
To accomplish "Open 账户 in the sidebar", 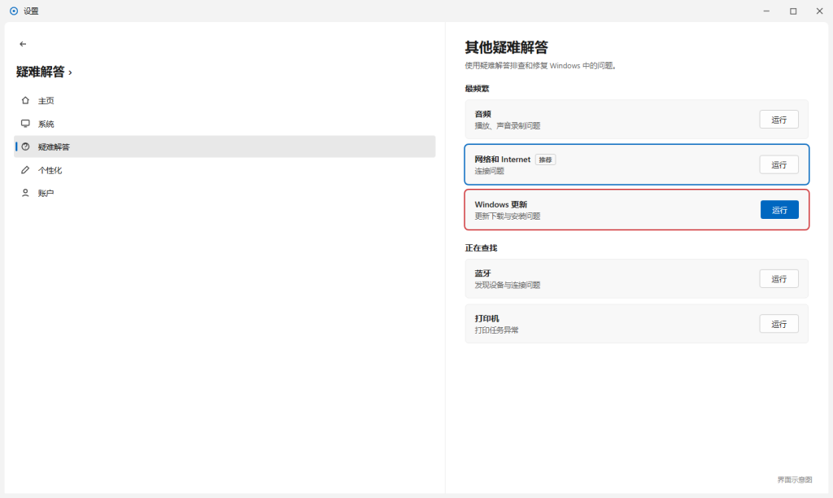I will [225, 193].
